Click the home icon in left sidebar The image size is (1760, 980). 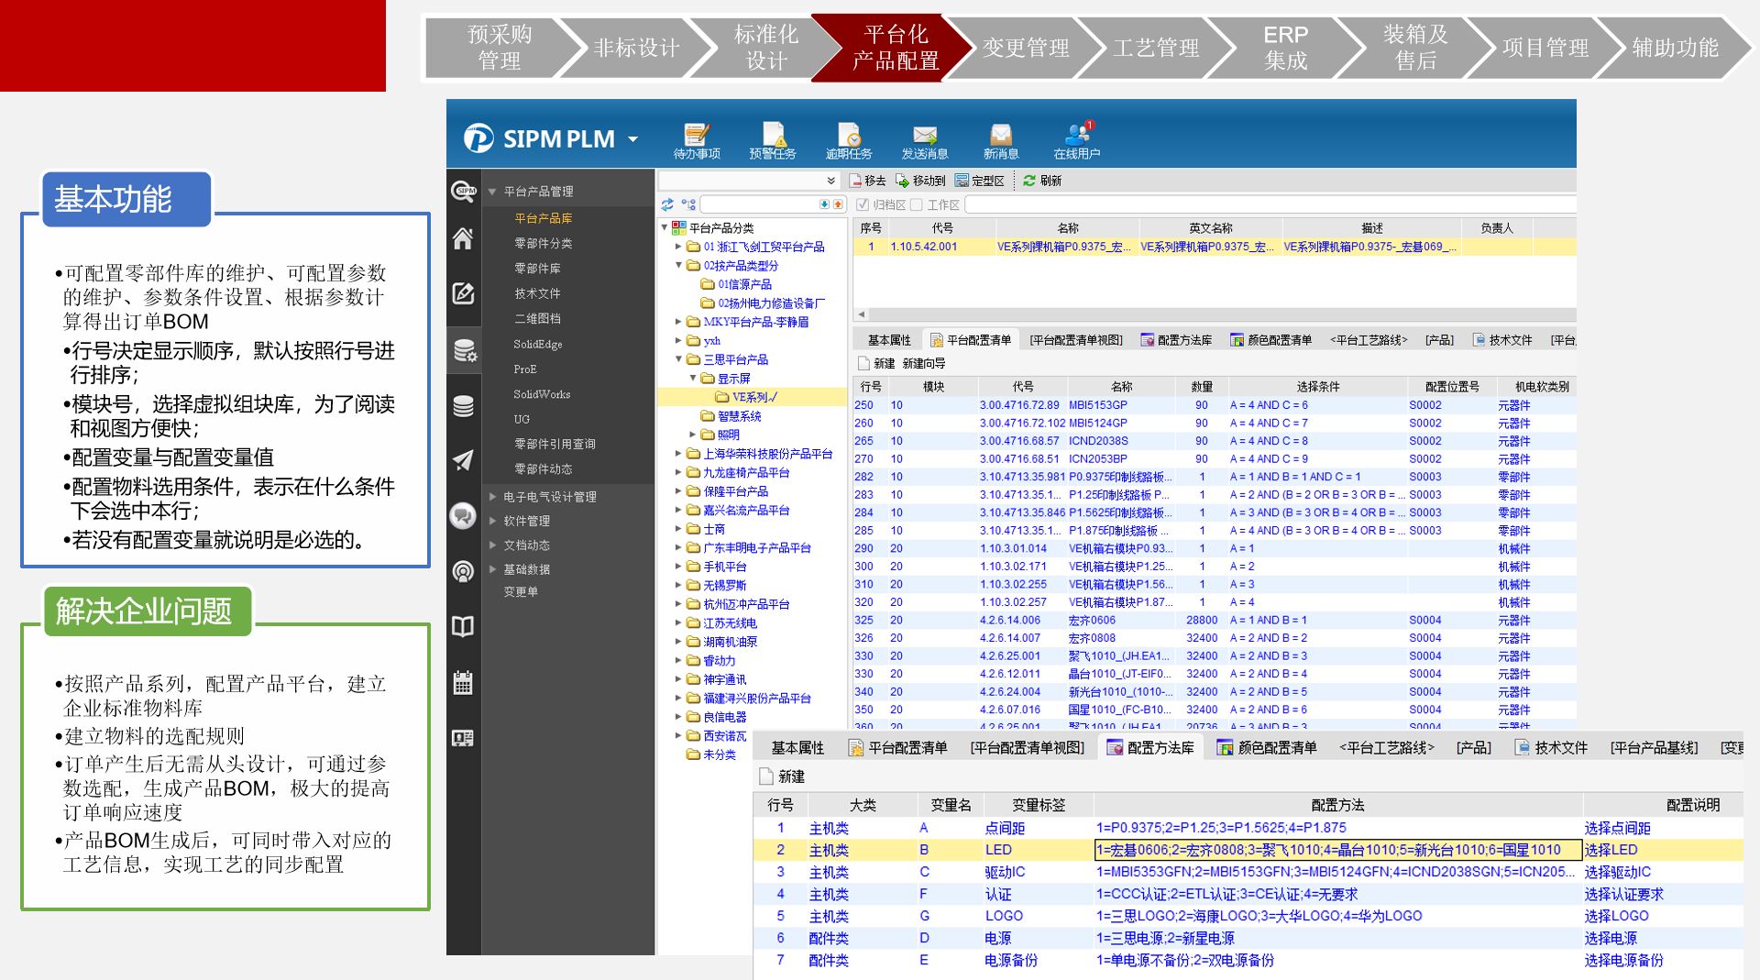pyautogui.click(x=463, y=239)
